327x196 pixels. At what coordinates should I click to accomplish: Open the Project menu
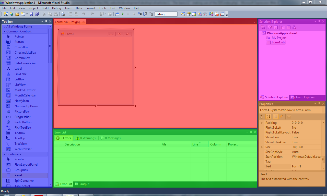coord(33,8)
